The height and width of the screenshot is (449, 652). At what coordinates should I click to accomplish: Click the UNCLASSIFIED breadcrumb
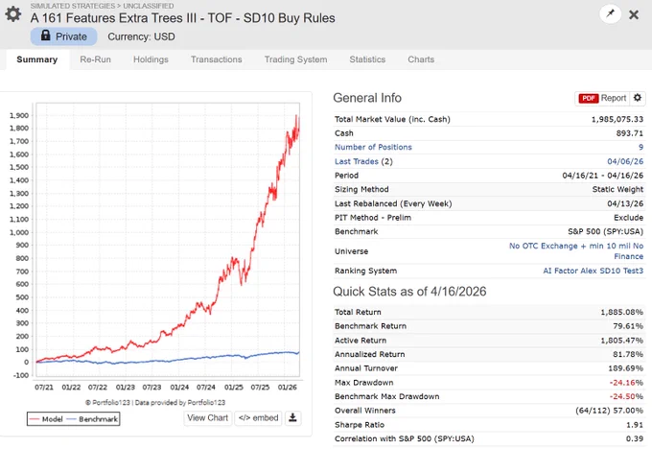click(x=149, y=6)
